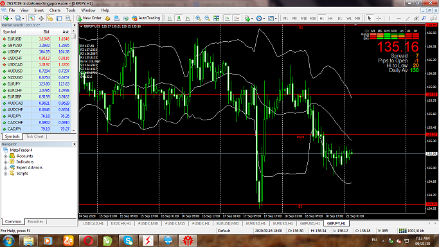The width and height of the screenshot is (439, 247).
Task: Open the indicators list icon
Action: pos(247,18)
